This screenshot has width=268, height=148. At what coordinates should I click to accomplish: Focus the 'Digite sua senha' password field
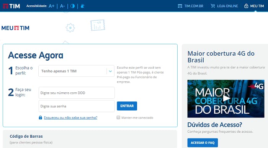click(x=77, y=106)
